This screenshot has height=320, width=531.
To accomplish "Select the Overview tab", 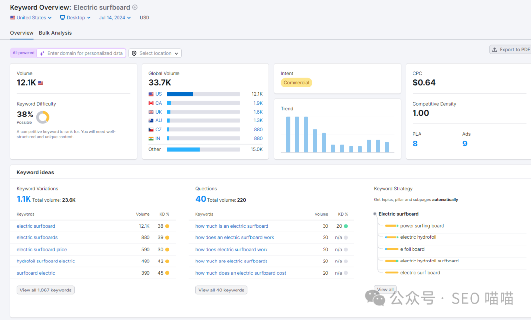I will click(x=22, y=33).
